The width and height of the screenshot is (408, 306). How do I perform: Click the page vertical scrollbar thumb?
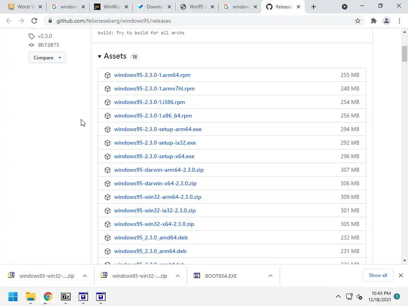(x=404, y=54)
